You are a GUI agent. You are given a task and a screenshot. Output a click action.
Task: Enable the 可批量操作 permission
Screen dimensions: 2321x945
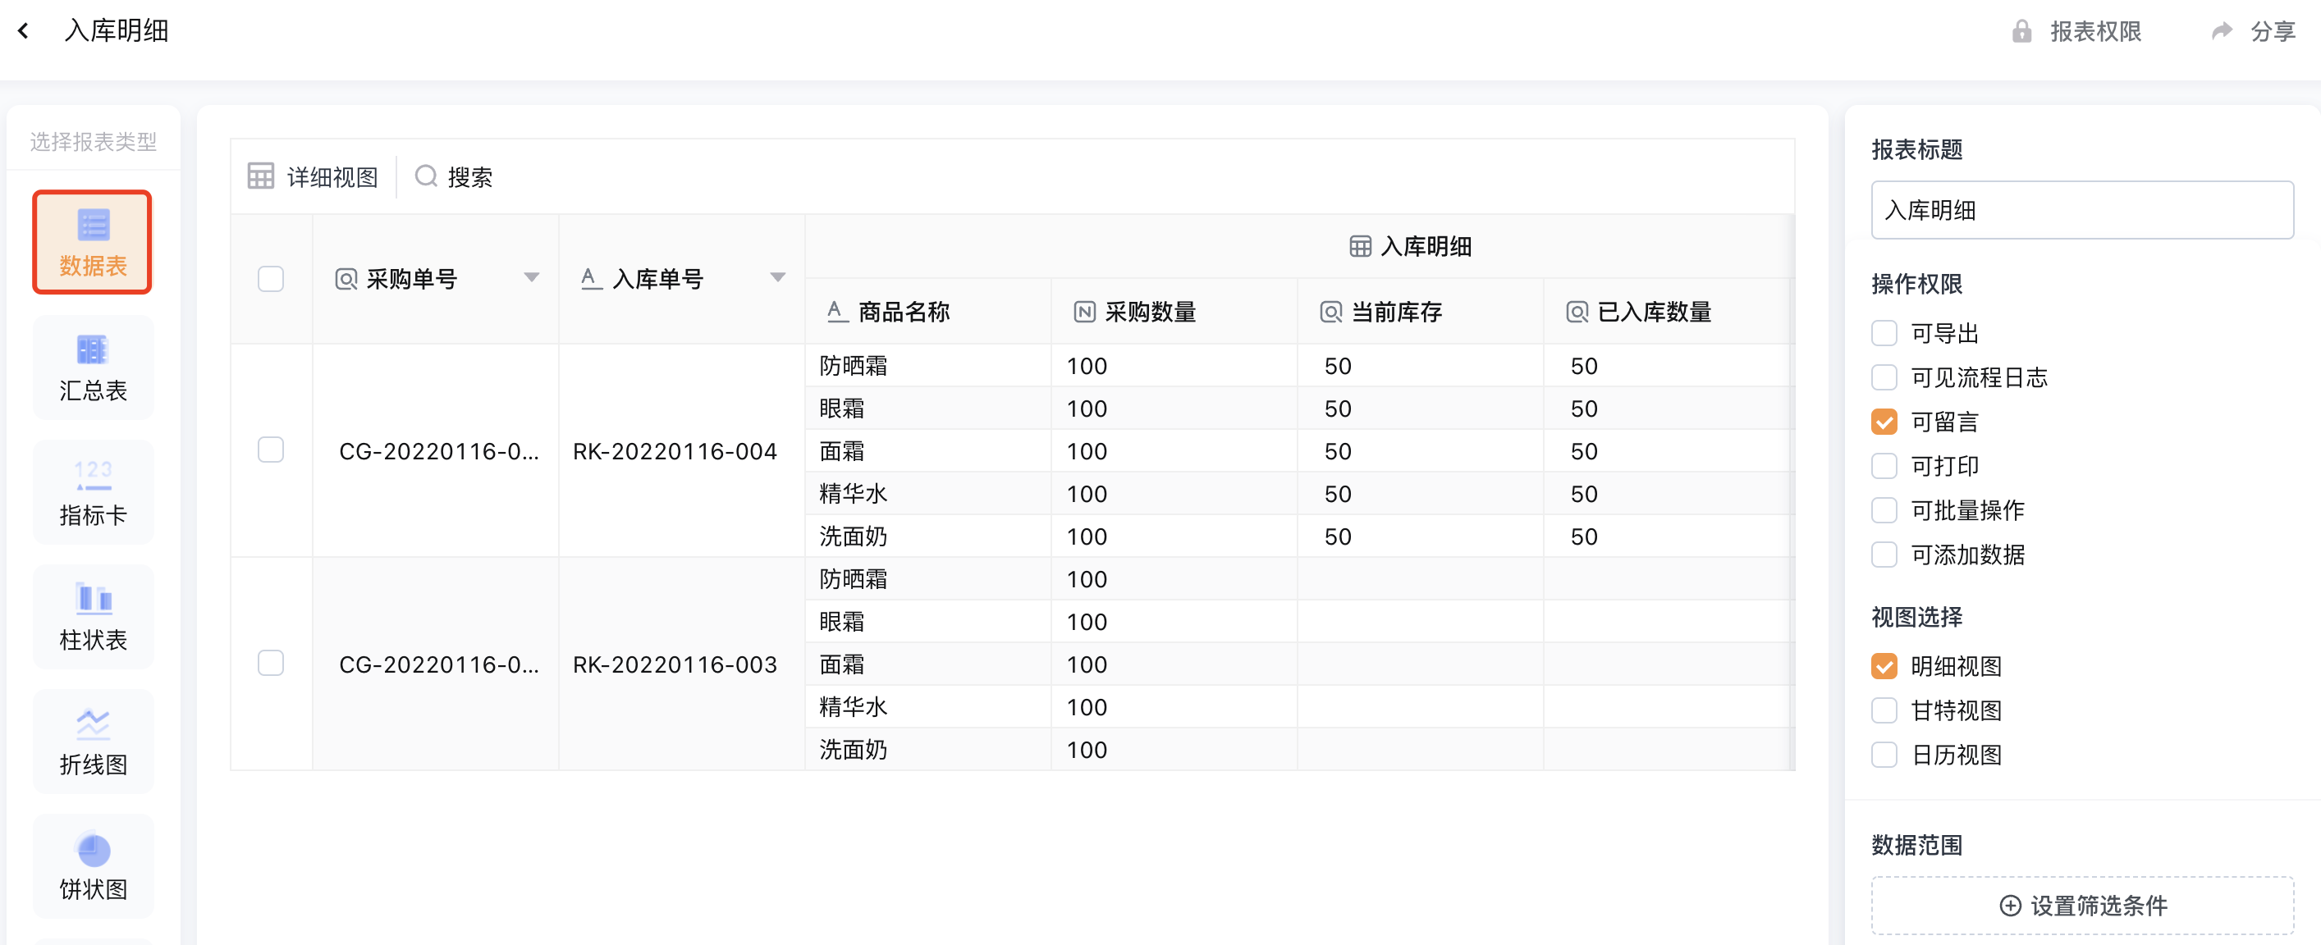(1884, 510)
